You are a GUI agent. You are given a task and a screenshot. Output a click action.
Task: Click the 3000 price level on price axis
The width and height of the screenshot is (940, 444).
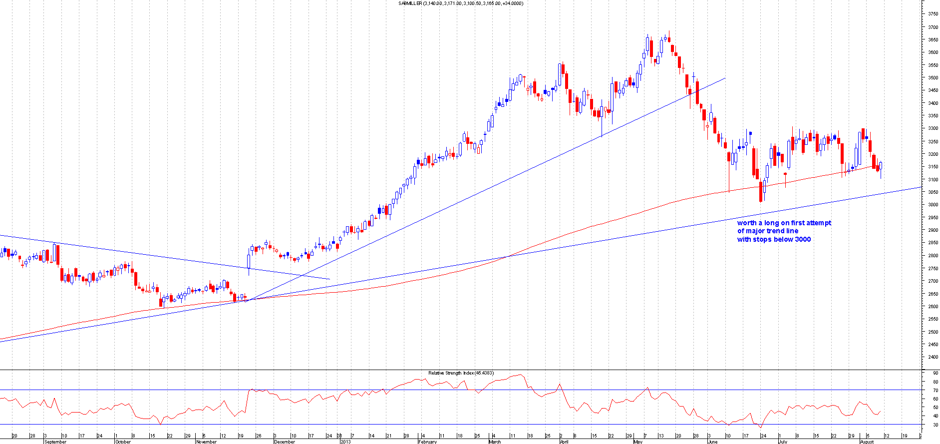pos(933,205)
